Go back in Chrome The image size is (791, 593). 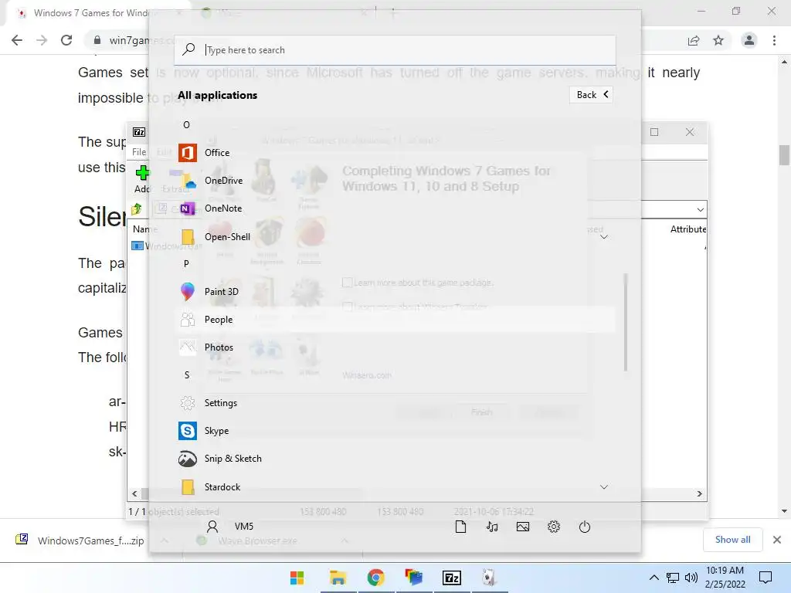pyautogui.click(x=17, y=40)
